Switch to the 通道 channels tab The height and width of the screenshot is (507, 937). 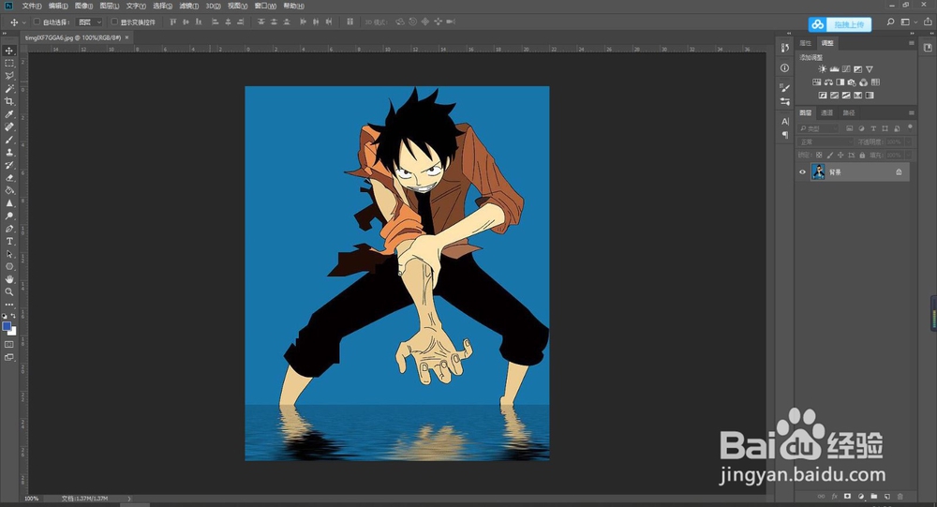point(826,112)
